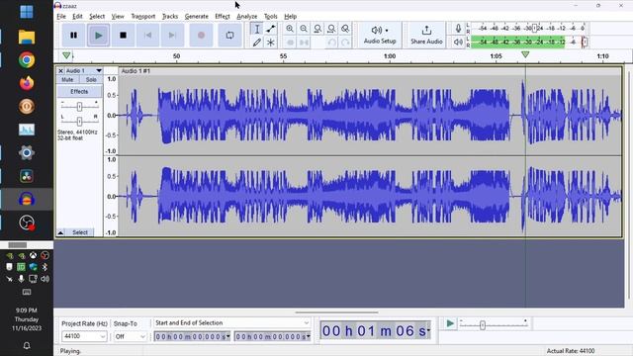Skip to start of project
633x356 pixels.
147,36
